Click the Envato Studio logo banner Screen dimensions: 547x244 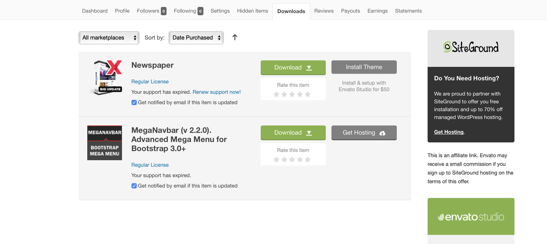(471, 217)
